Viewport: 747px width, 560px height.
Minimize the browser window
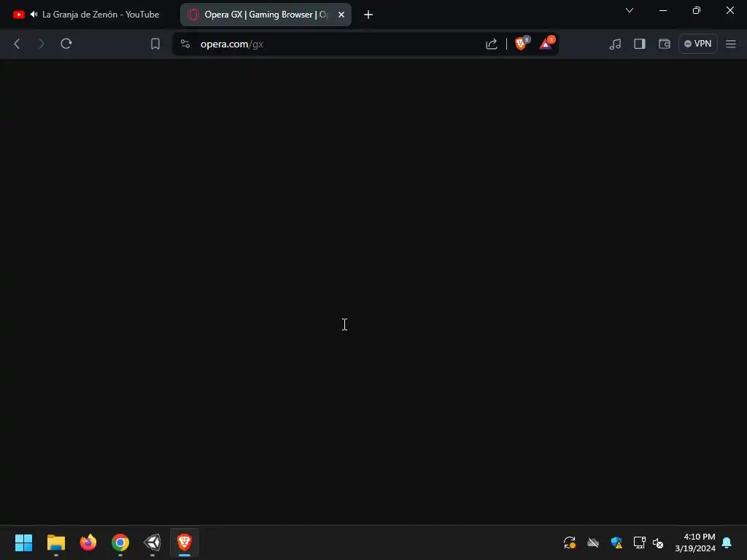[663, 10]
